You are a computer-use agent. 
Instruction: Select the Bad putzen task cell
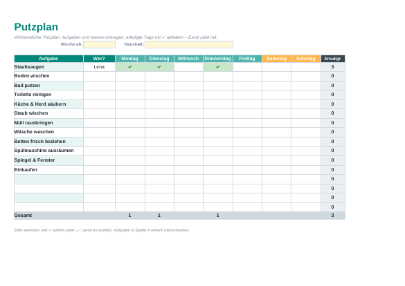48,86
